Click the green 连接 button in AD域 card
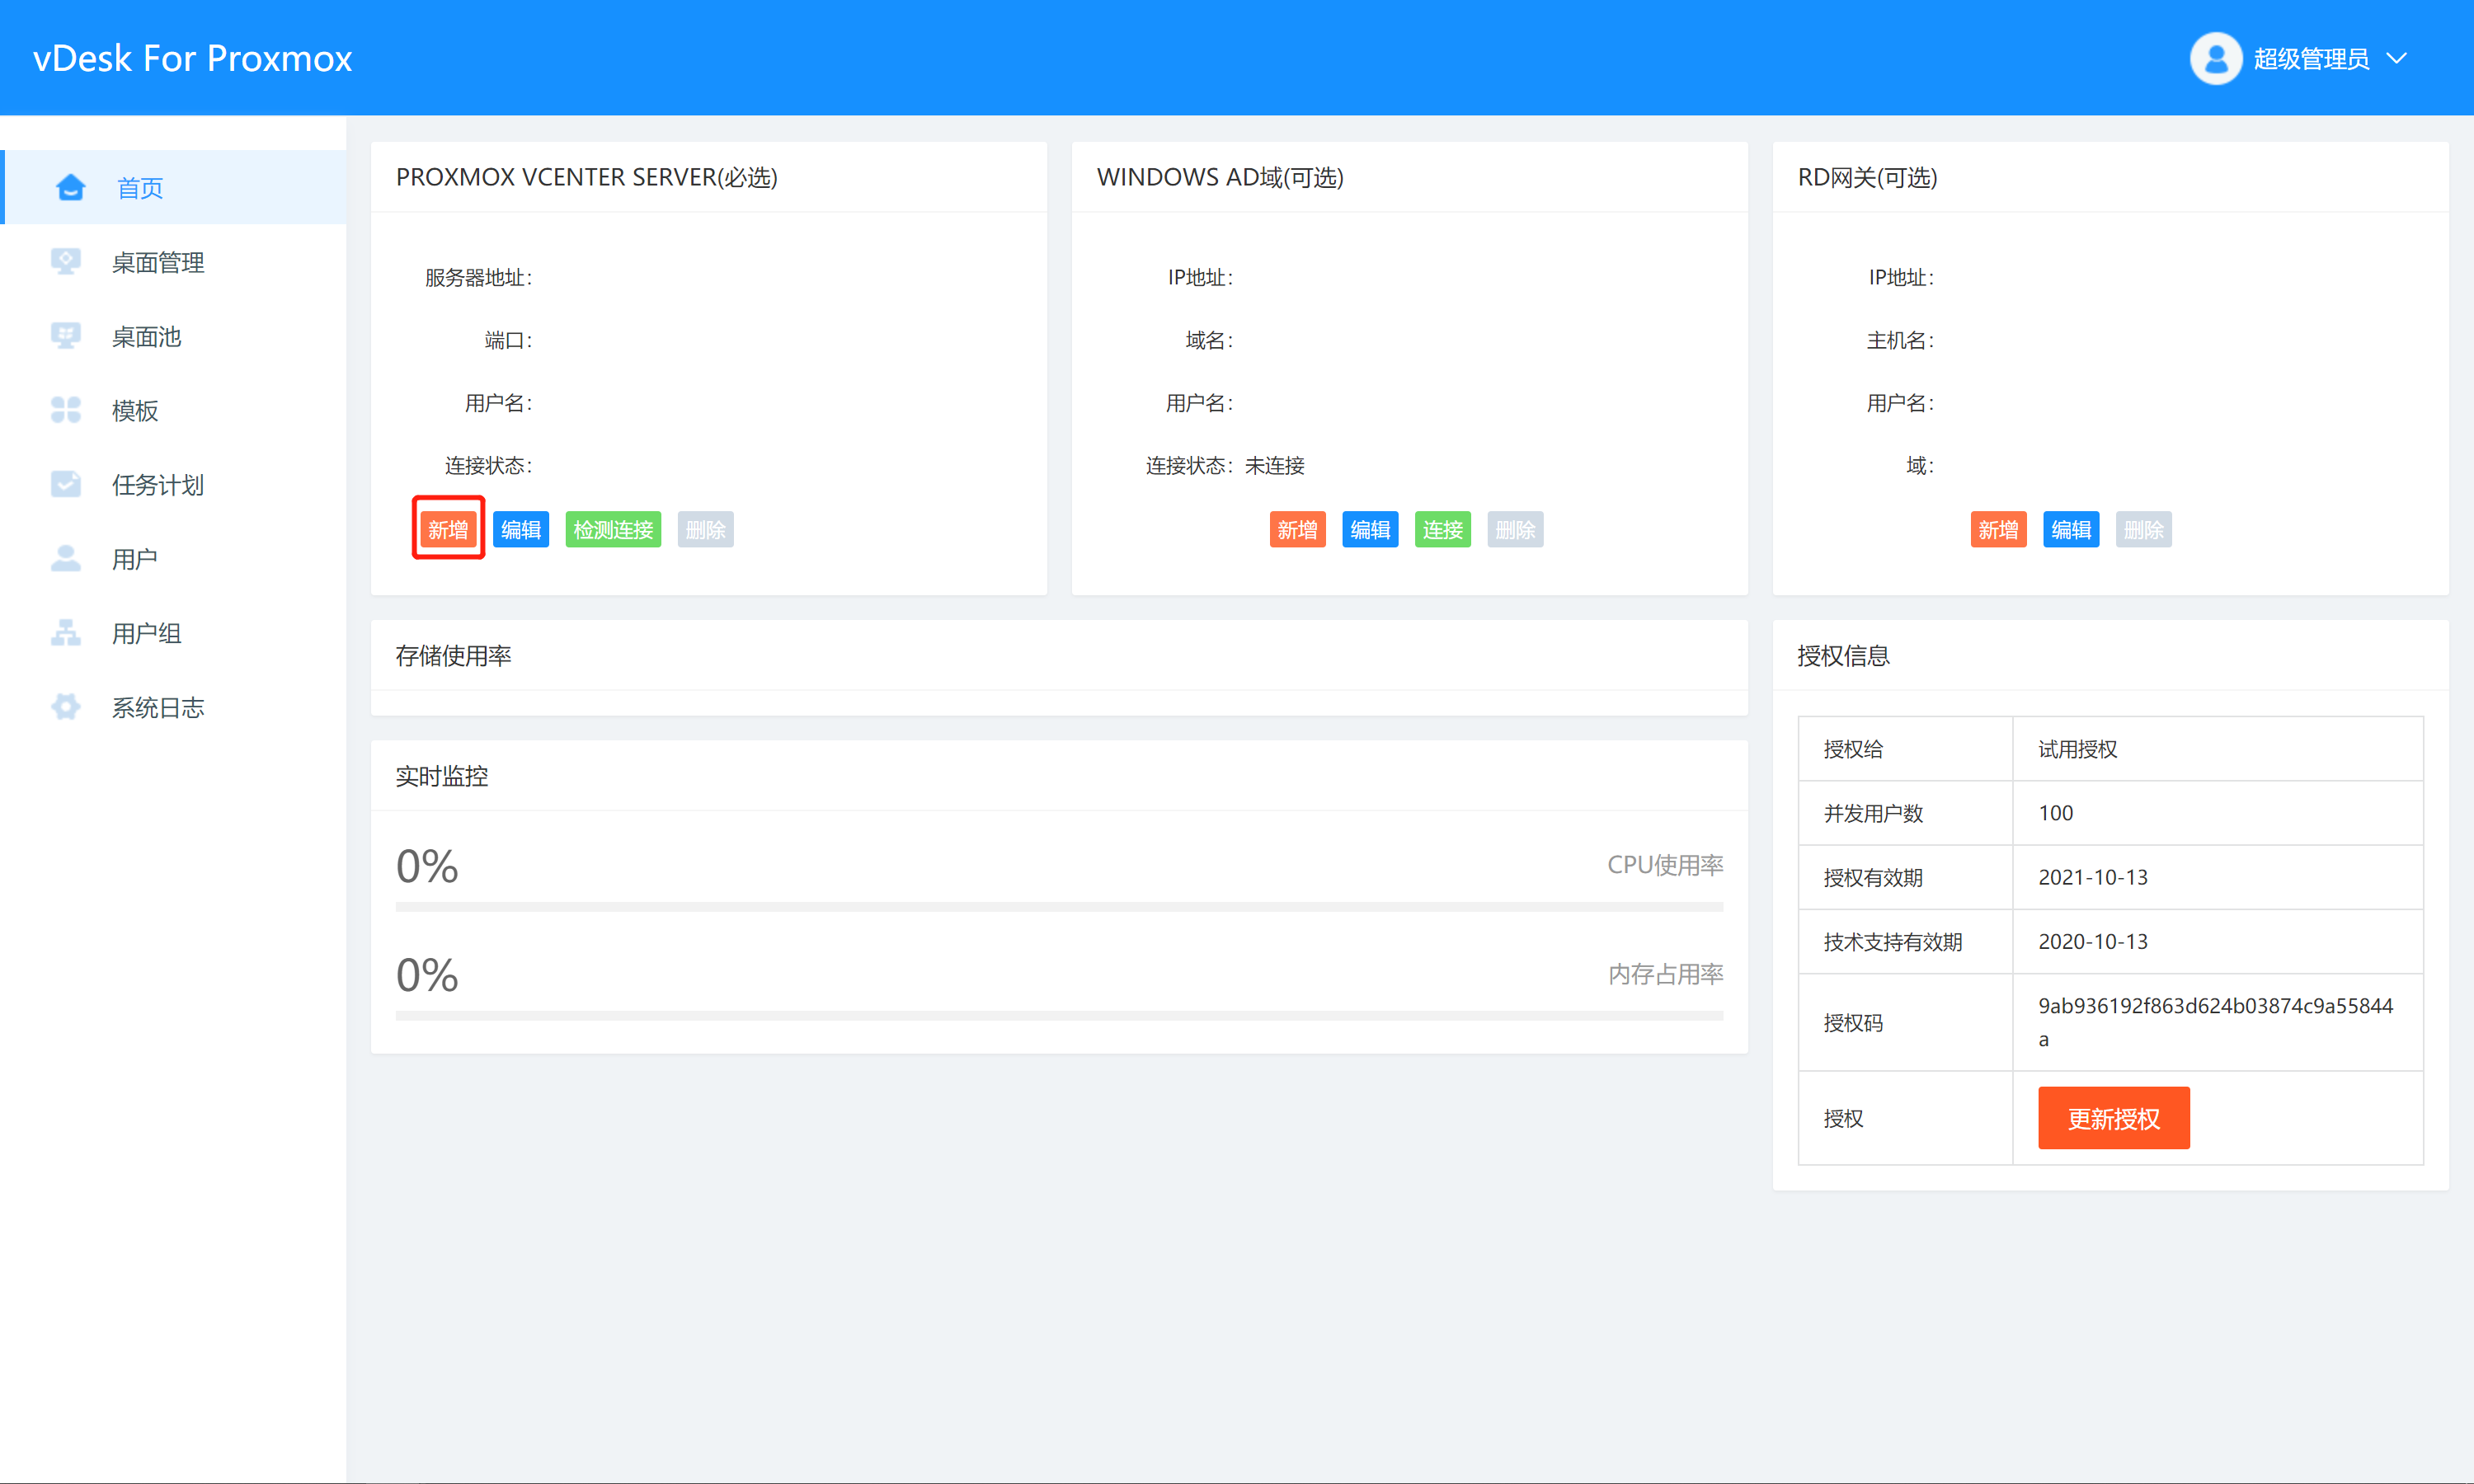The width and height of the screenshot is (2474, 1484). pyautogui.click(x=1443, y=529)
